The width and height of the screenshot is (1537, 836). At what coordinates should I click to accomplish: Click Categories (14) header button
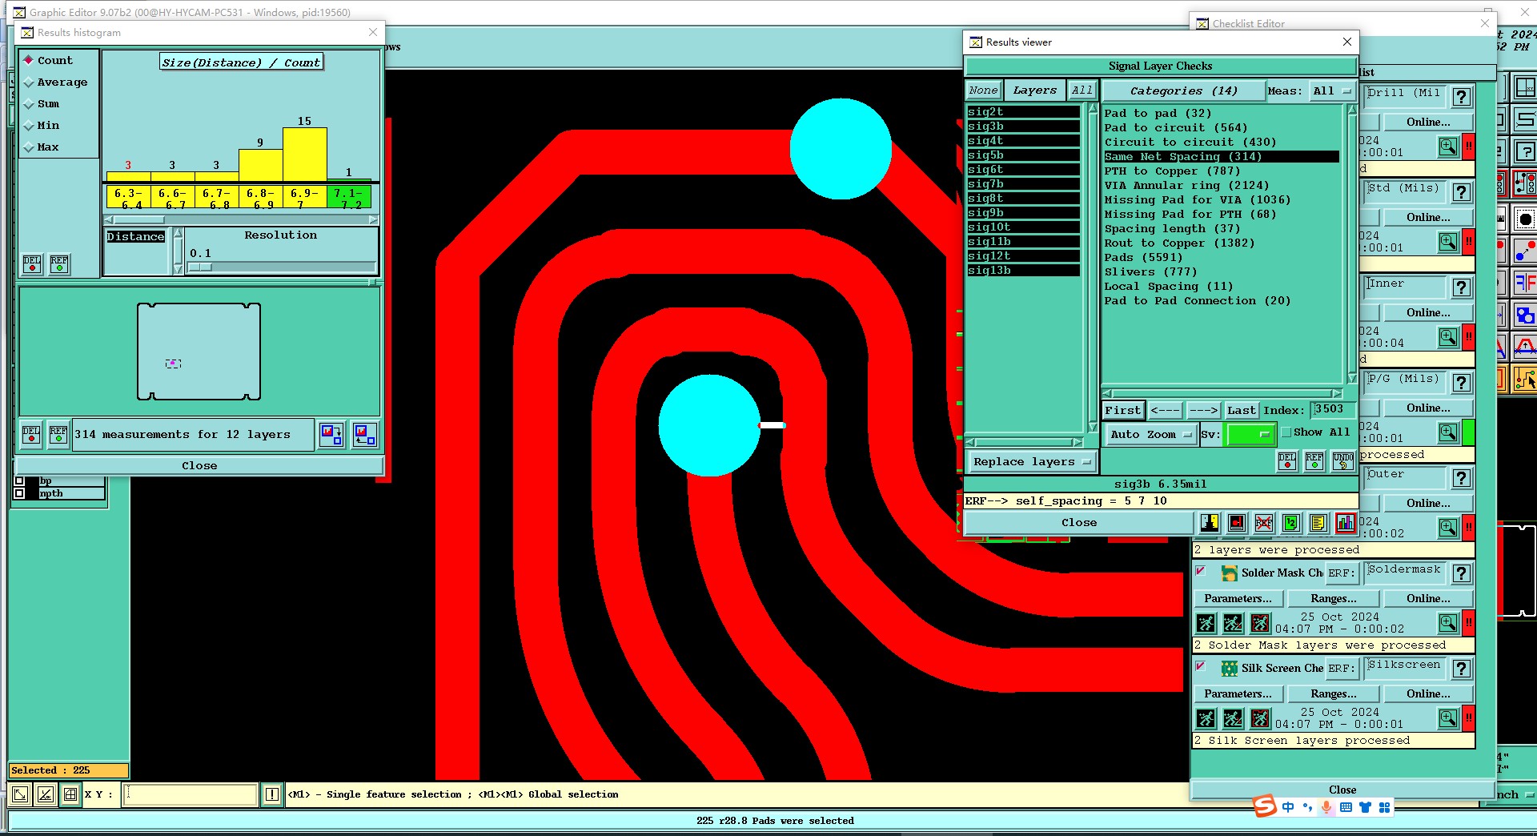1183,91
